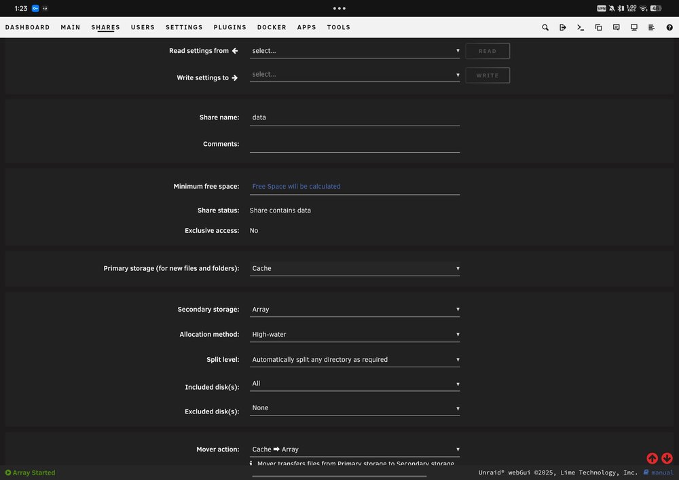The width and height of the screenshot is (679, 480).
Task: Click the WRITE button
Action: [x=488, y=75]
